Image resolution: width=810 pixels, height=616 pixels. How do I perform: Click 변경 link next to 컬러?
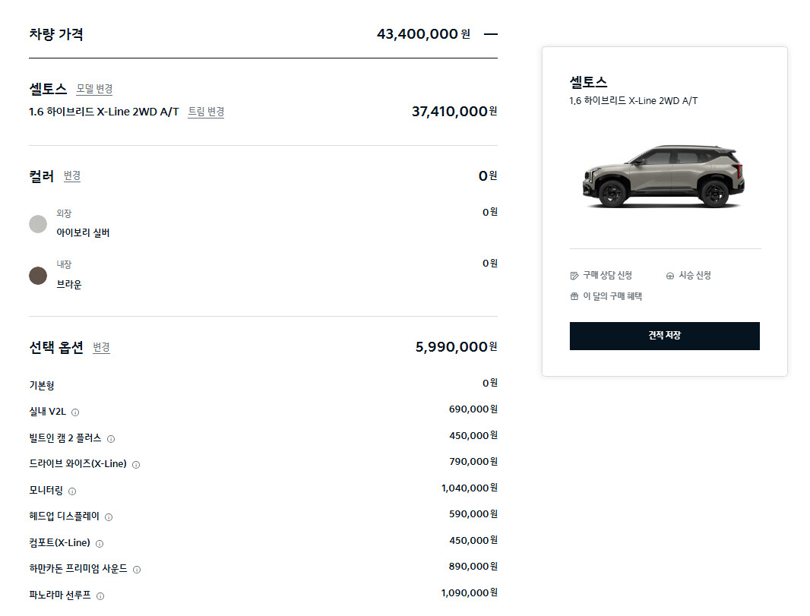click(x=72, y=176)
